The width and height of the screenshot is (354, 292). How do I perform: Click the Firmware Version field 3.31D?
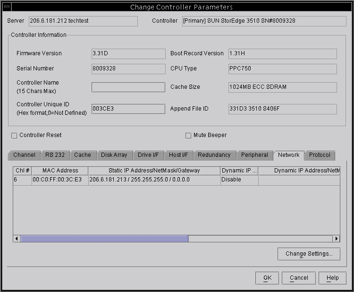[x=128, y=53]
